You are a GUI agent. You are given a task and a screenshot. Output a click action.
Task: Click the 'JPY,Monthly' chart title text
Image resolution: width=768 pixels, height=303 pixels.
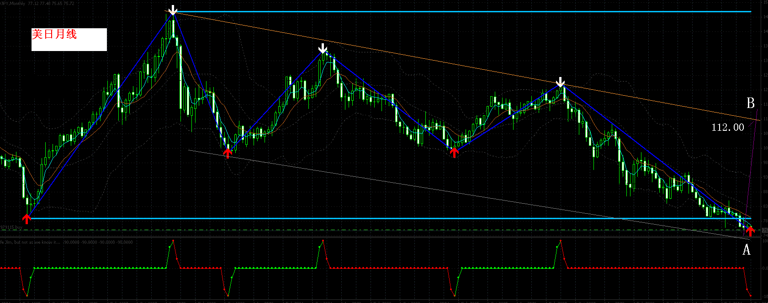[x=12, y=3]
